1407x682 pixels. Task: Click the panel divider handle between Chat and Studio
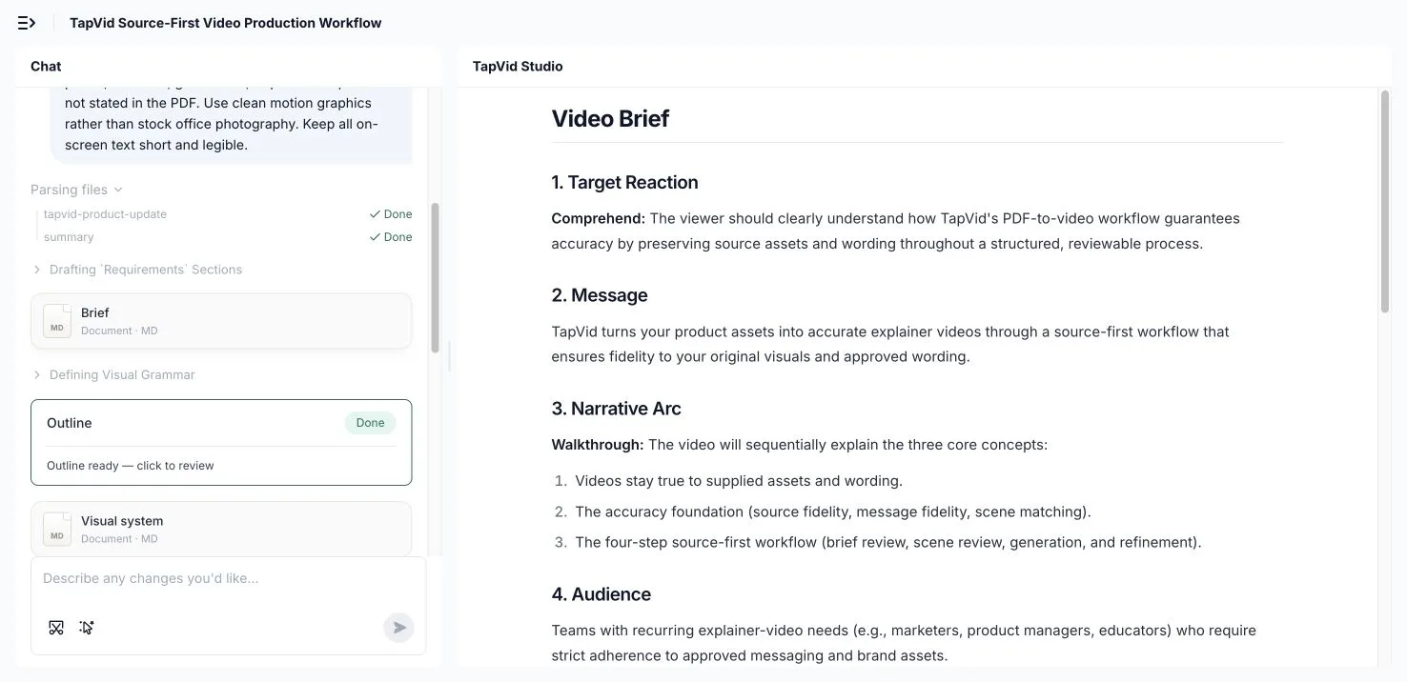pyautogui.click(x=449, y=357)
